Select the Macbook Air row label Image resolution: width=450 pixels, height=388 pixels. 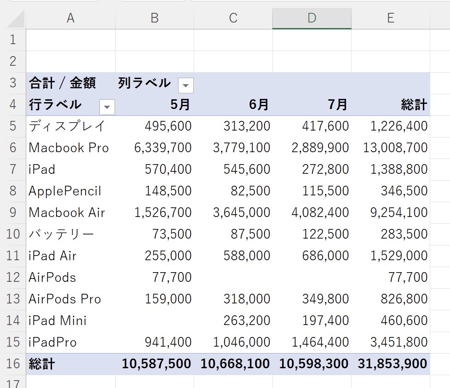pos(70,213)
